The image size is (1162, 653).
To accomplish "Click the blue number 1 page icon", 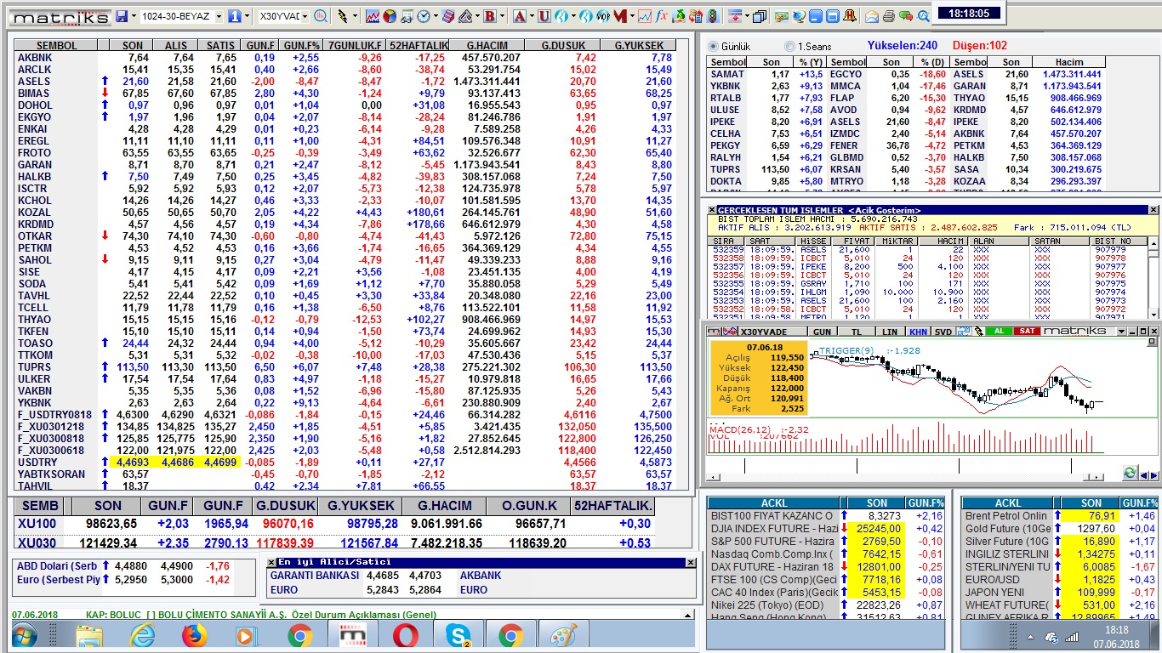I will [x=234, y=16].
